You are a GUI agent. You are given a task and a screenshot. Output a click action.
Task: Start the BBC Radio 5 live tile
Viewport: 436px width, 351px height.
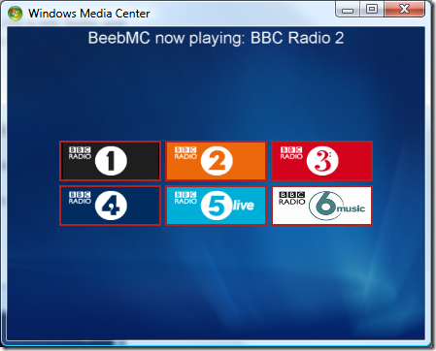tap(216, 206)
